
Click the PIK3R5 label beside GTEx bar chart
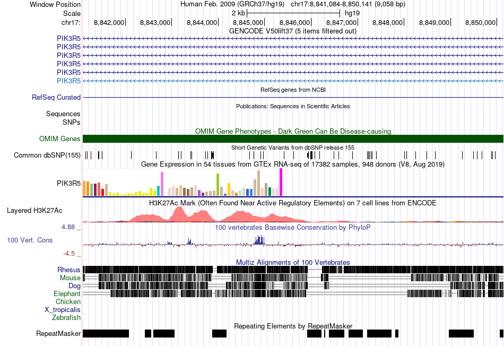68,183
